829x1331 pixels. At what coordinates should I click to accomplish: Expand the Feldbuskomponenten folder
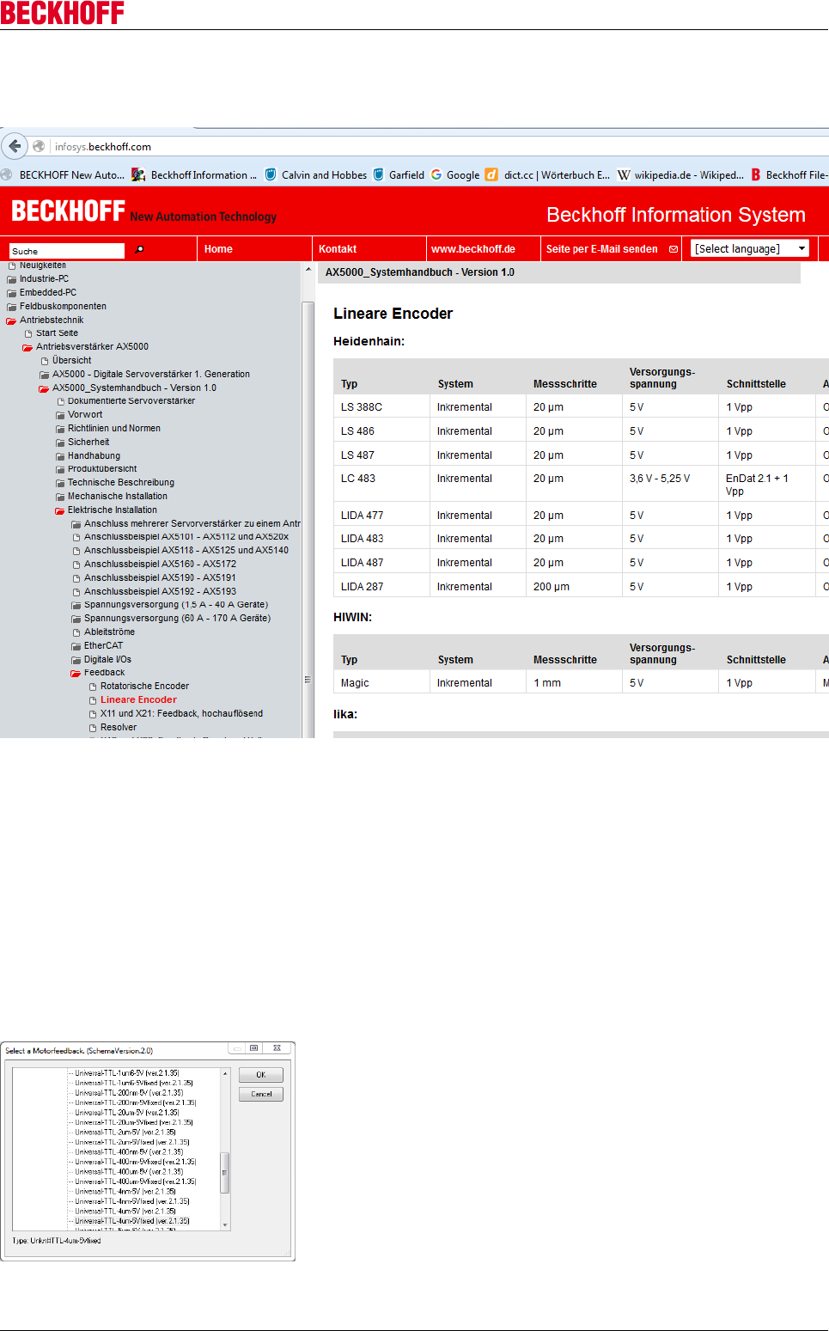12,307
